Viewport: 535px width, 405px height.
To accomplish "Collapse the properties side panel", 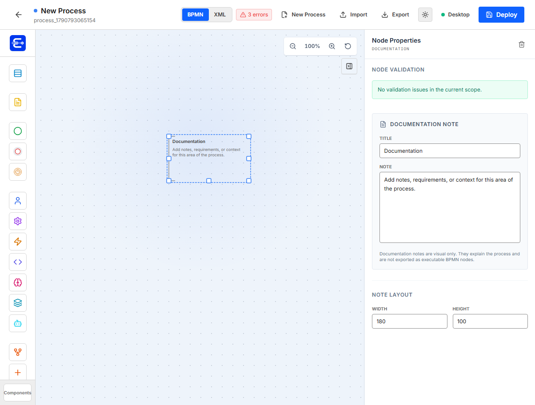I will [349, 66].
